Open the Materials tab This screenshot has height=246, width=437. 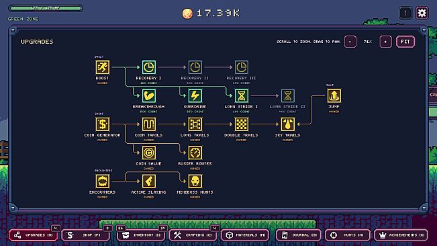[x=245, y=235]
